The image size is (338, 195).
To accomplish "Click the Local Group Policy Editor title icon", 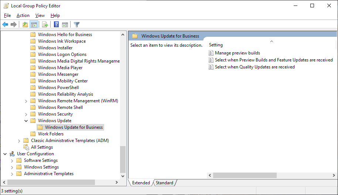I will point(6,6).
